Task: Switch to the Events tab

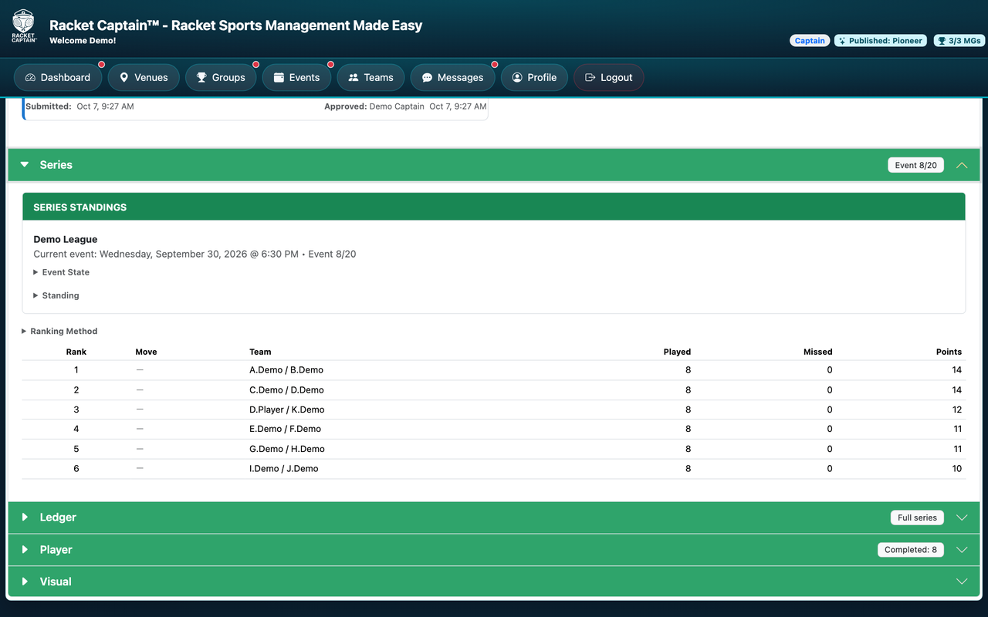Action: click(296, 77)
